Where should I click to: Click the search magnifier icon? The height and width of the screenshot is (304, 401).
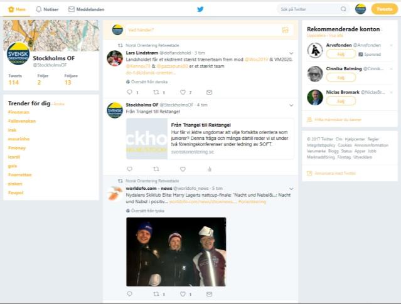click(x=343, y=9)
